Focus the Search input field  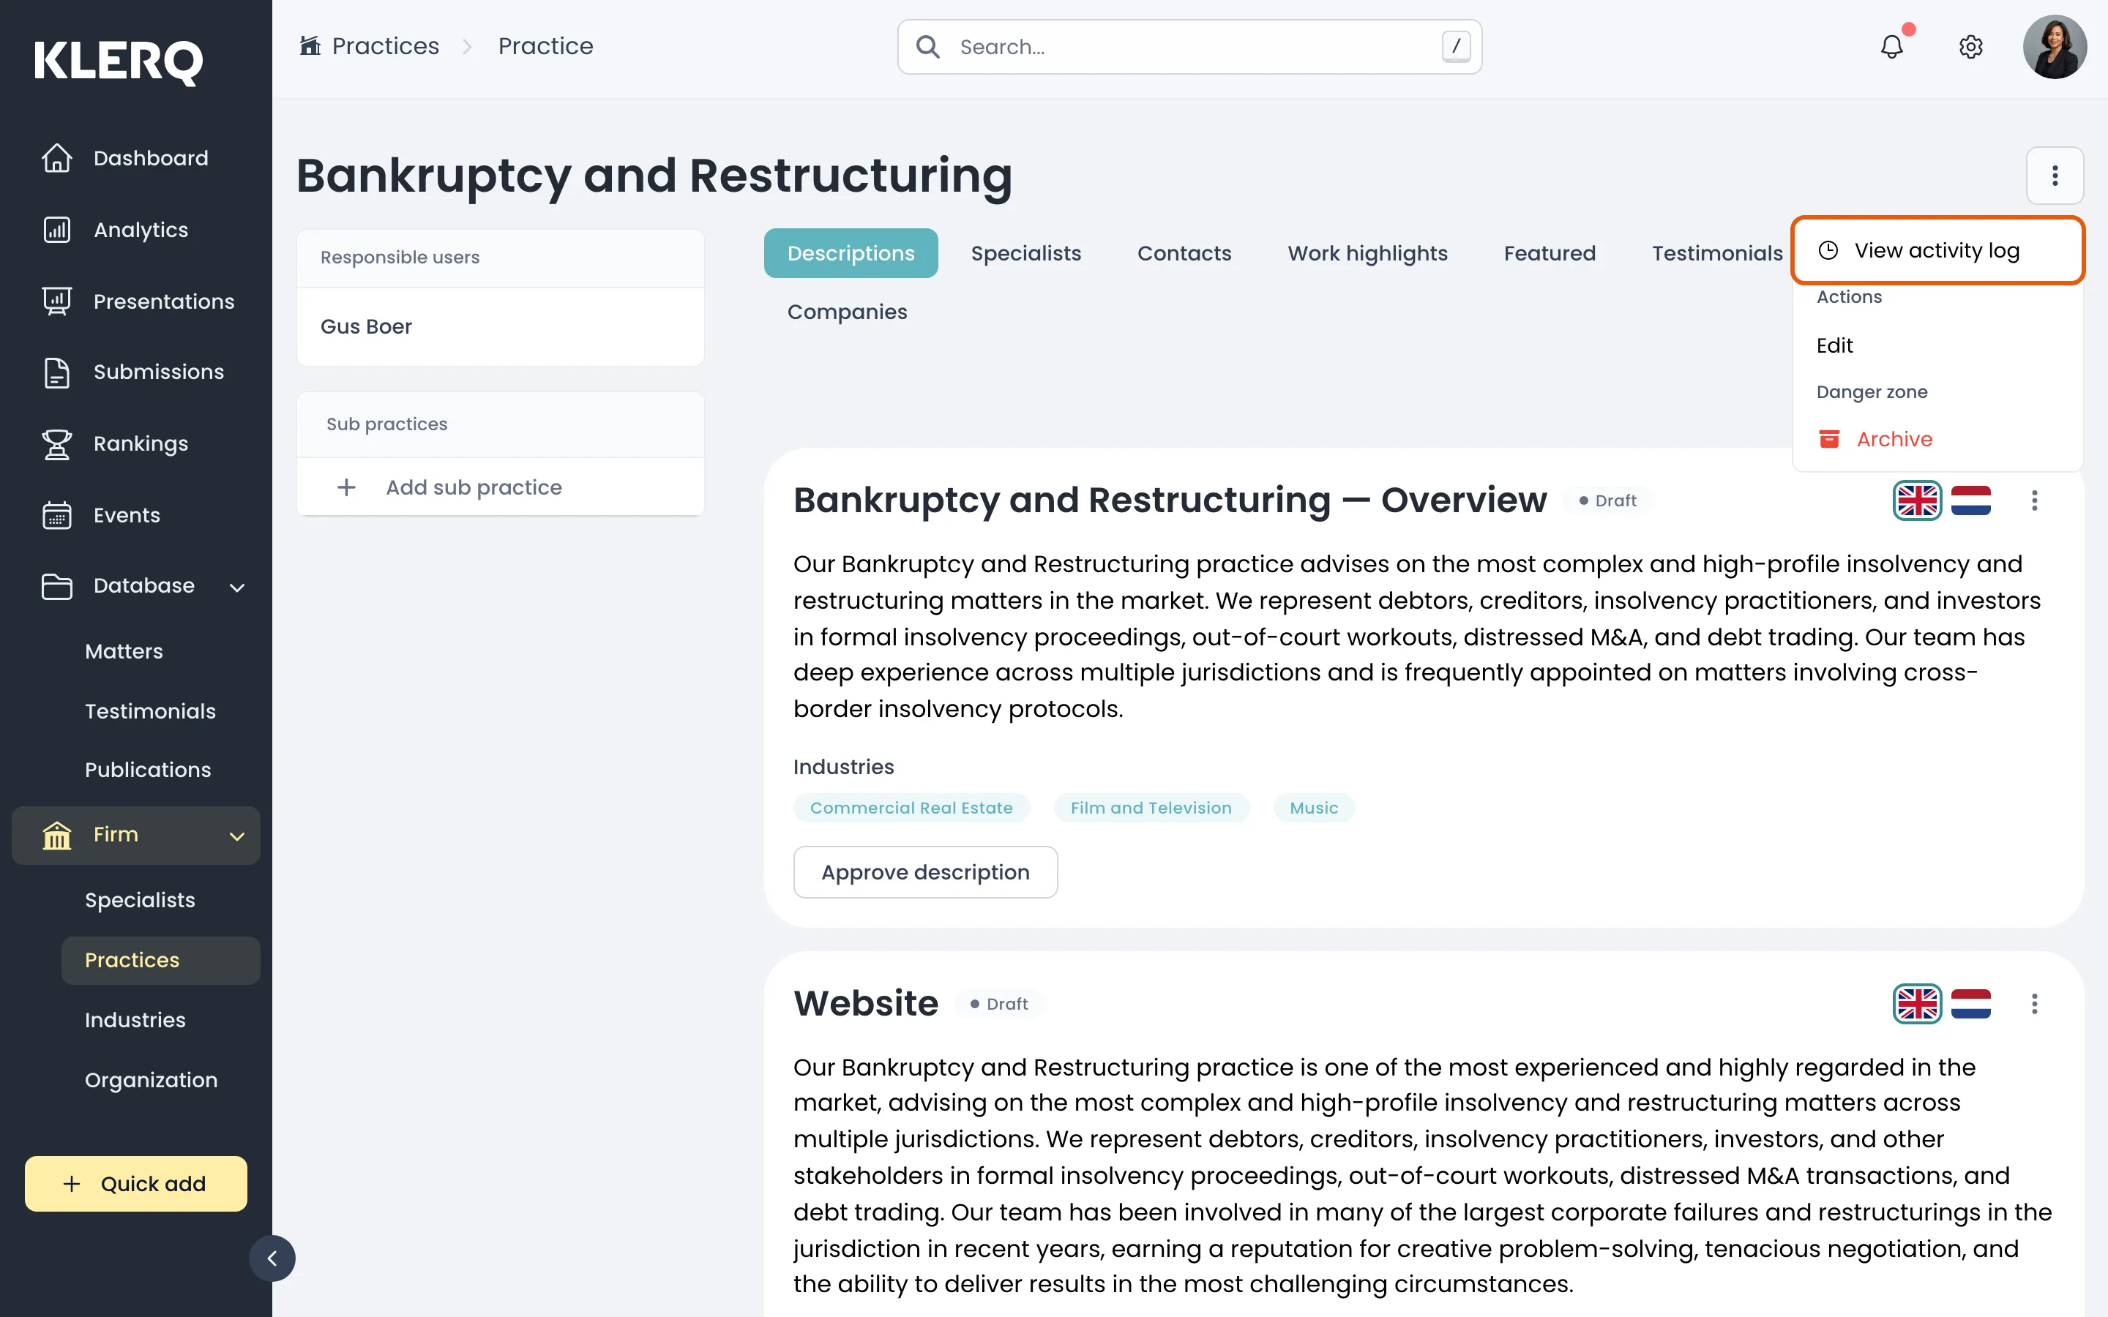(1189, 47)
